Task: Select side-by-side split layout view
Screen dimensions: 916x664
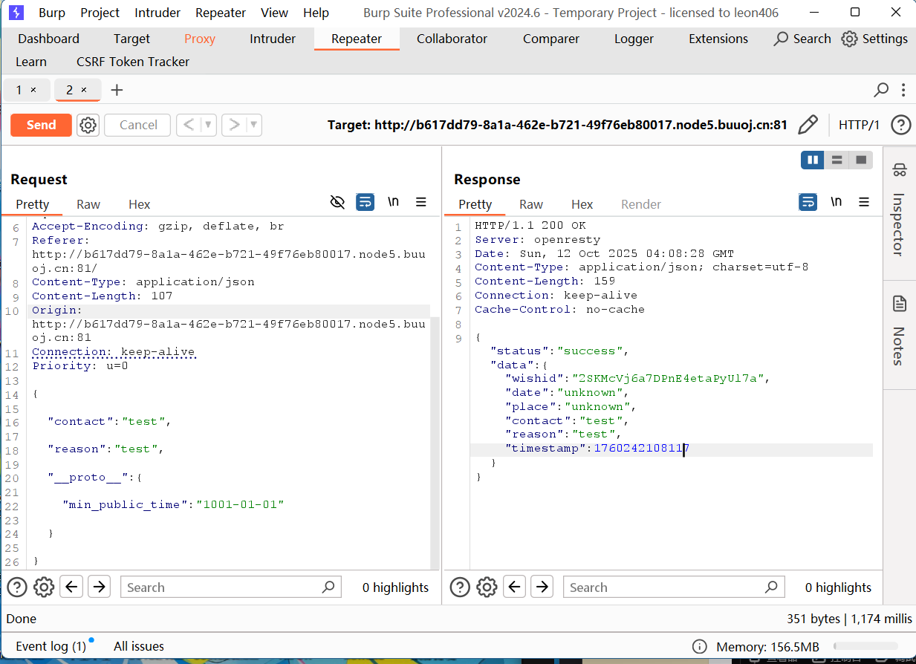Action: (812, 160)
